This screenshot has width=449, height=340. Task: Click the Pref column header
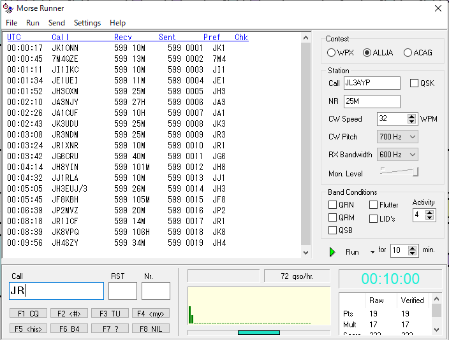(x=212, y=37)
